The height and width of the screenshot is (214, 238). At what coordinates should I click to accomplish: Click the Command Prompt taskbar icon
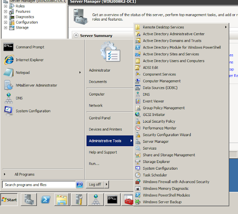tap(112, 199)
